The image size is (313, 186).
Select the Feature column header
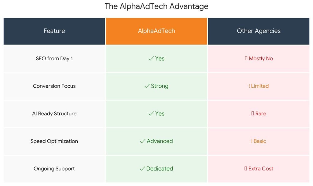54,31
